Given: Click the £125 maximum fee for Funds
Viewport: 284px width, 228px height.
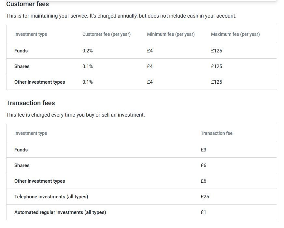Looking at the screenshot, I should coord(217,51).
